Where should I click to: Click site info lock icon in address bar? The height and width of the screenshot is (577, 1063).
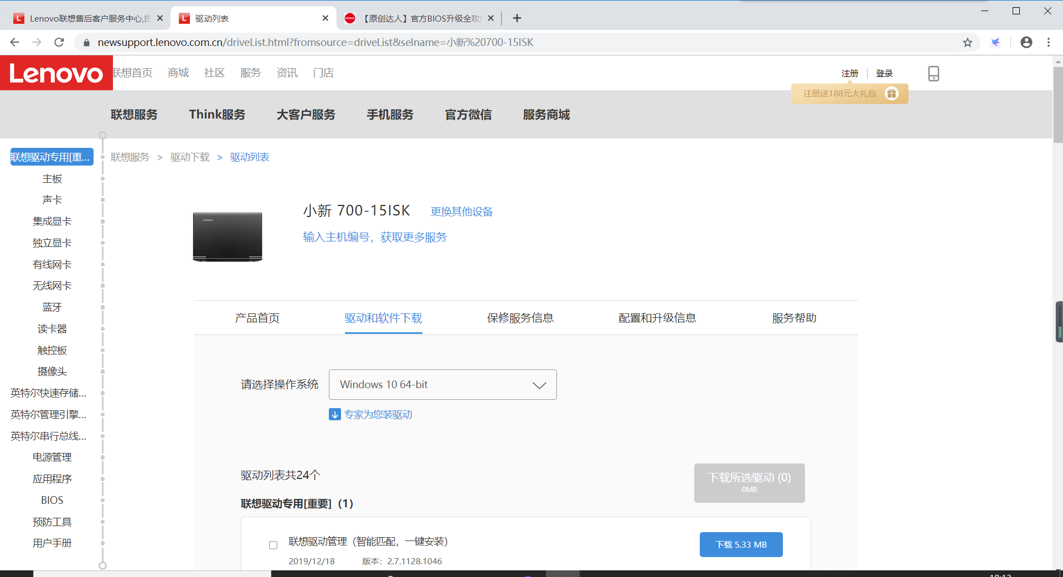click(86, 43)
